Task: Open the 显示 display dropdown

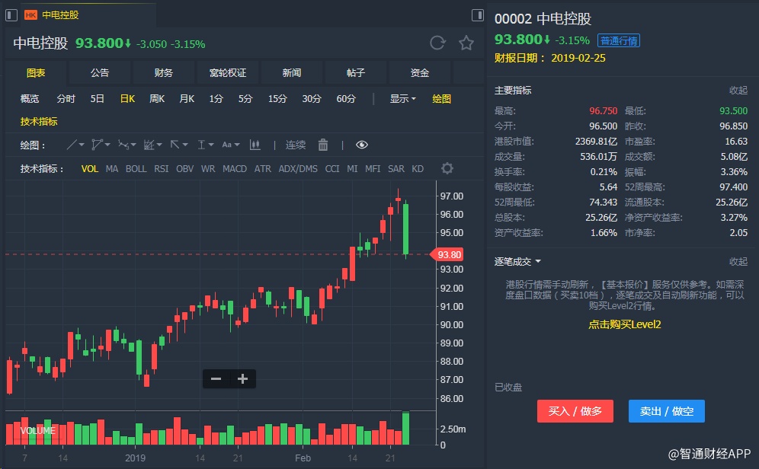Action: (x=402, y=99)
